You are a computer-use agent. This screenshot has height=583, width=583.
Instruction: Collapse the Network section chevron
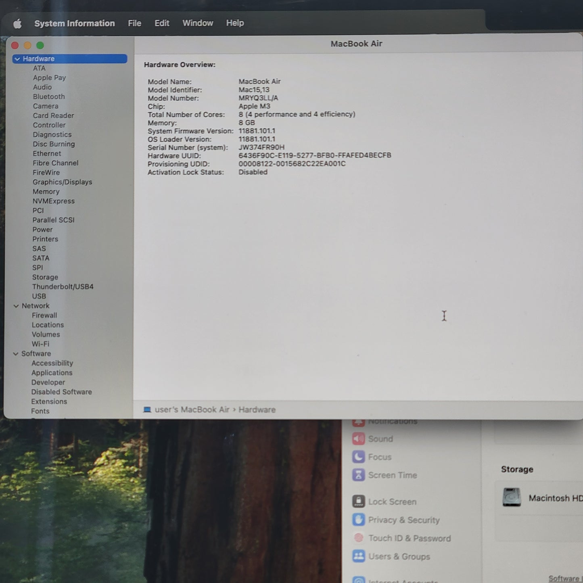(x=16, y=306)
